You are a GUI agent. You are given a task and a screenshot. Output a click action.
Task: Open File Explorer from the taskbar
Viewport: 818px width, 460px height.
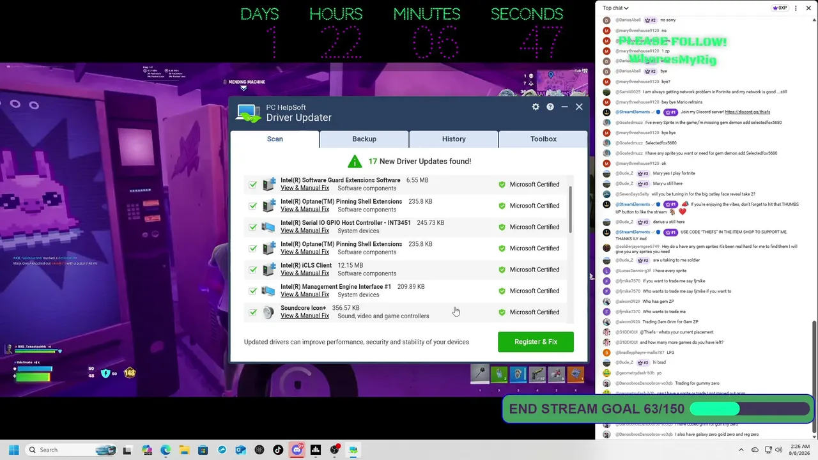184,450
